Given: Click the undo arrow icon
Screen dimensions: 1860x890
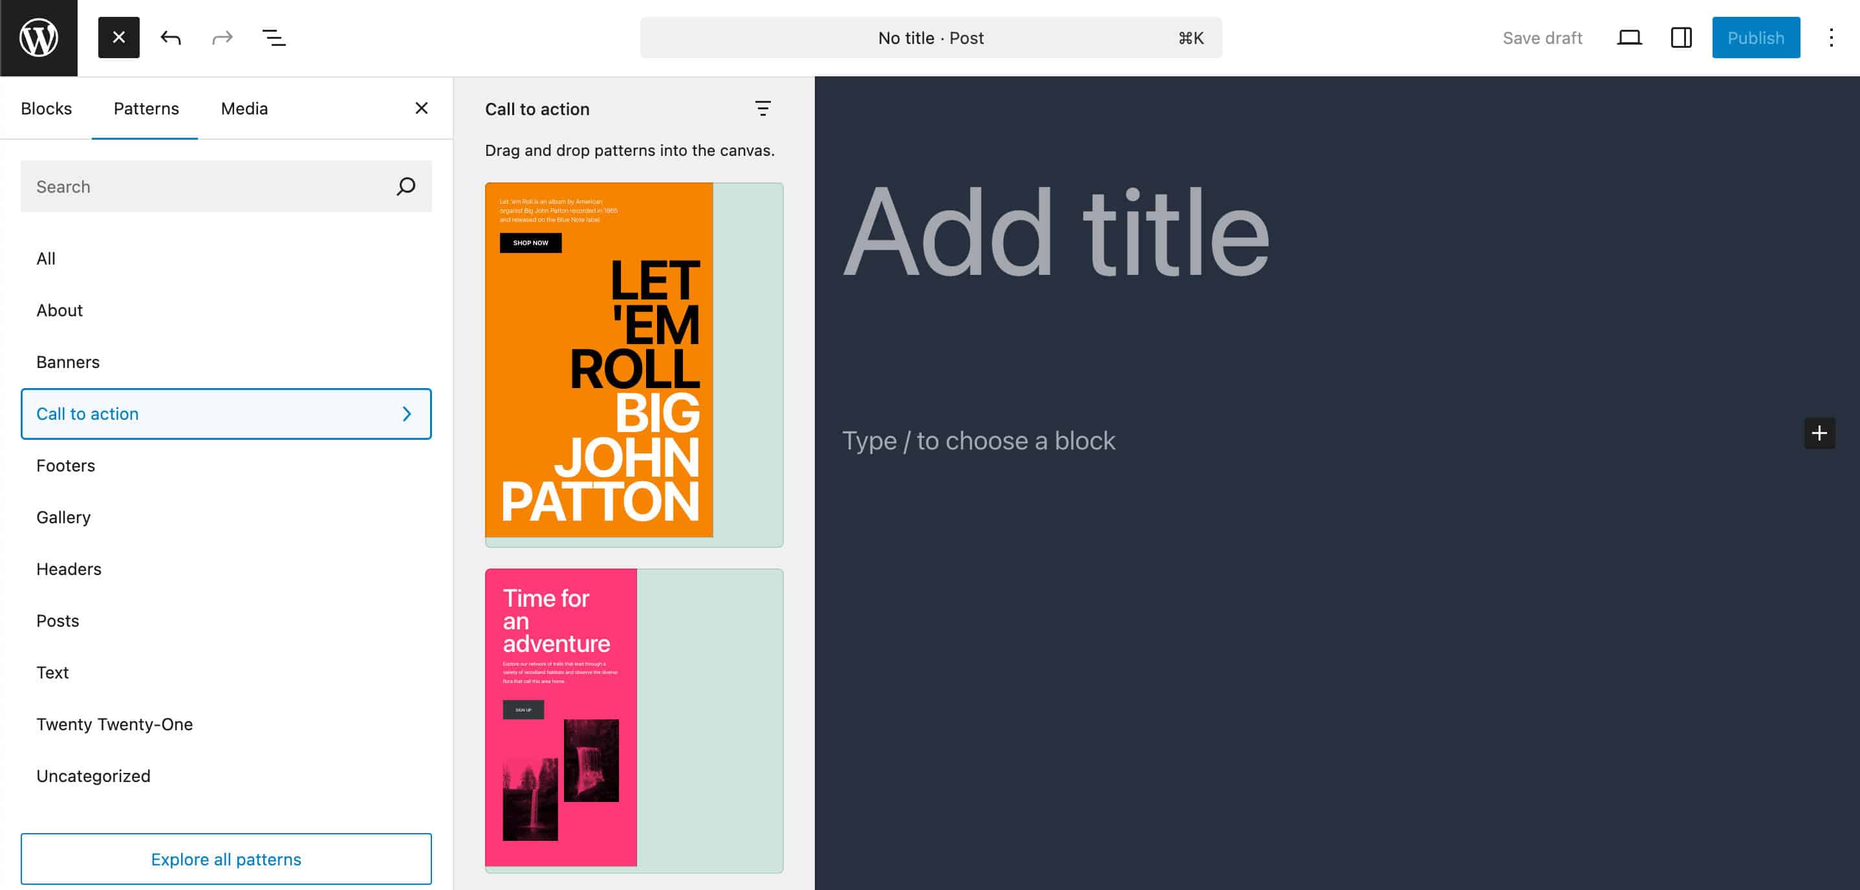Looking at the screenshot, I should 170,38.
